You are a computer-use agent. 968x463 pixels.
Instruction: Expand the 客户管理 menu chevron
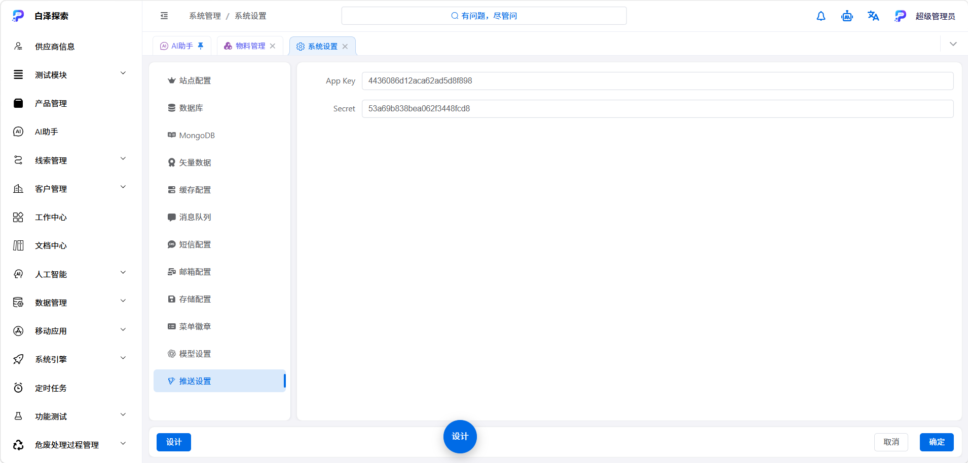click(x=123, y=187)
